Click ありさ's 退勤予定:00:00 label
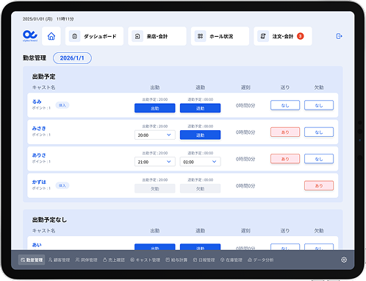 (x=200, y=153)
